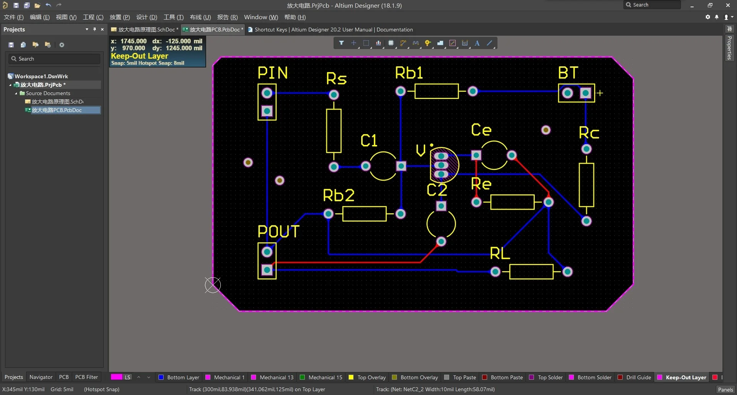Click the Projects panel search field
The image size is (737, 395).
click(x=58, y=59)
